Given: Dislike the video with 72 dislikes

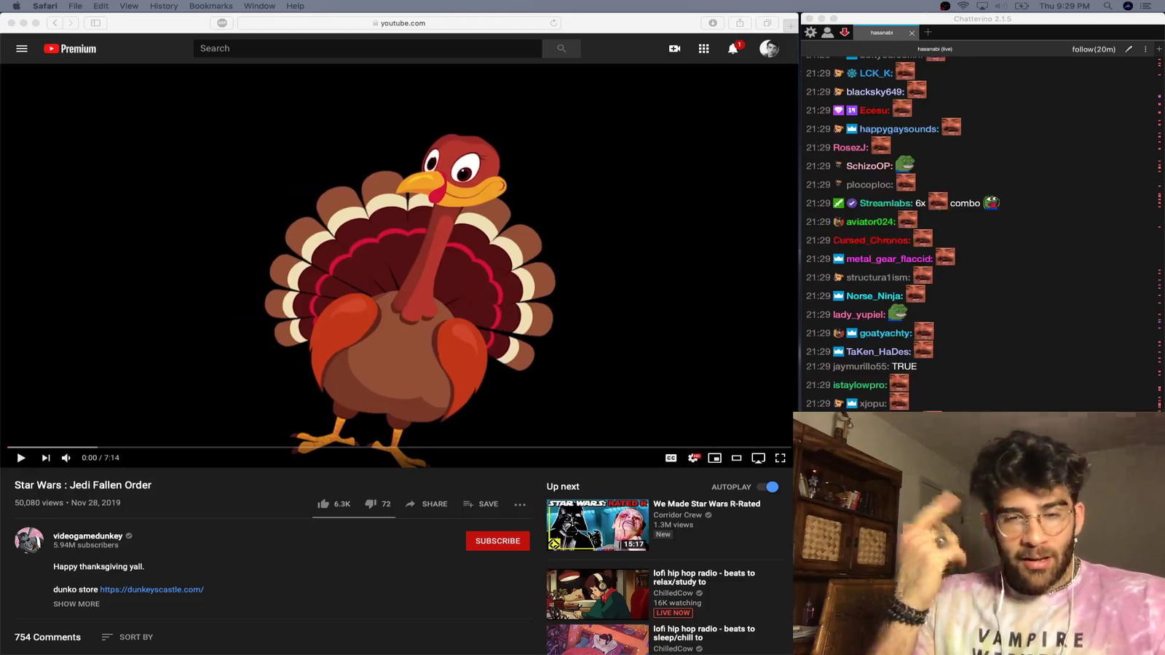Looking at the screenshot, I should point(378,504).
